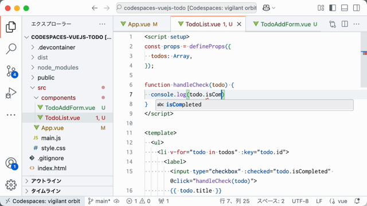The width and height of the screenshot is (367, 206).
Task: Open the Explorer view in activity bar
Action: tap(11, 27)
